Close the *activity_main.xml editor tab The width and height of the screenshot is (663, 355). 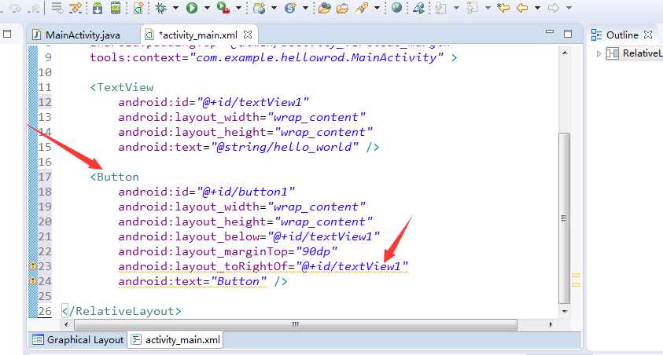click(x=248, y=35)
